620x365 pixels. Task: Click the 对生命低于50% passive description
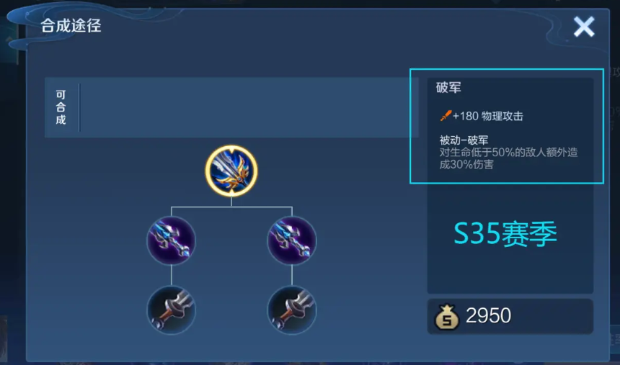pos(508,158)
